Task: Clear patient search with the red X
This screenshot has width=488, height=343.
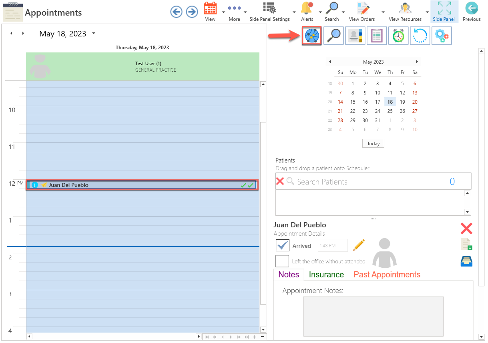Action: [x=280, y=181]
